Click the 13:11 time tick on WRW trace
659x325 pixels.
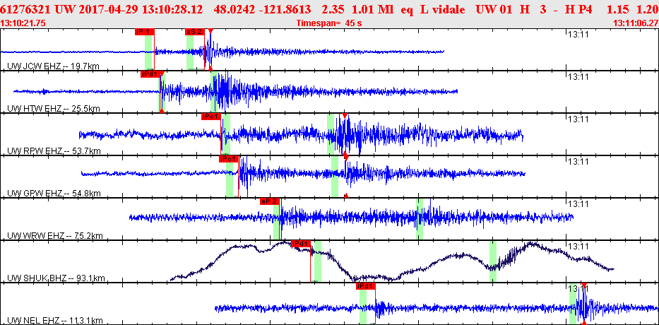[x=578, y=204]
